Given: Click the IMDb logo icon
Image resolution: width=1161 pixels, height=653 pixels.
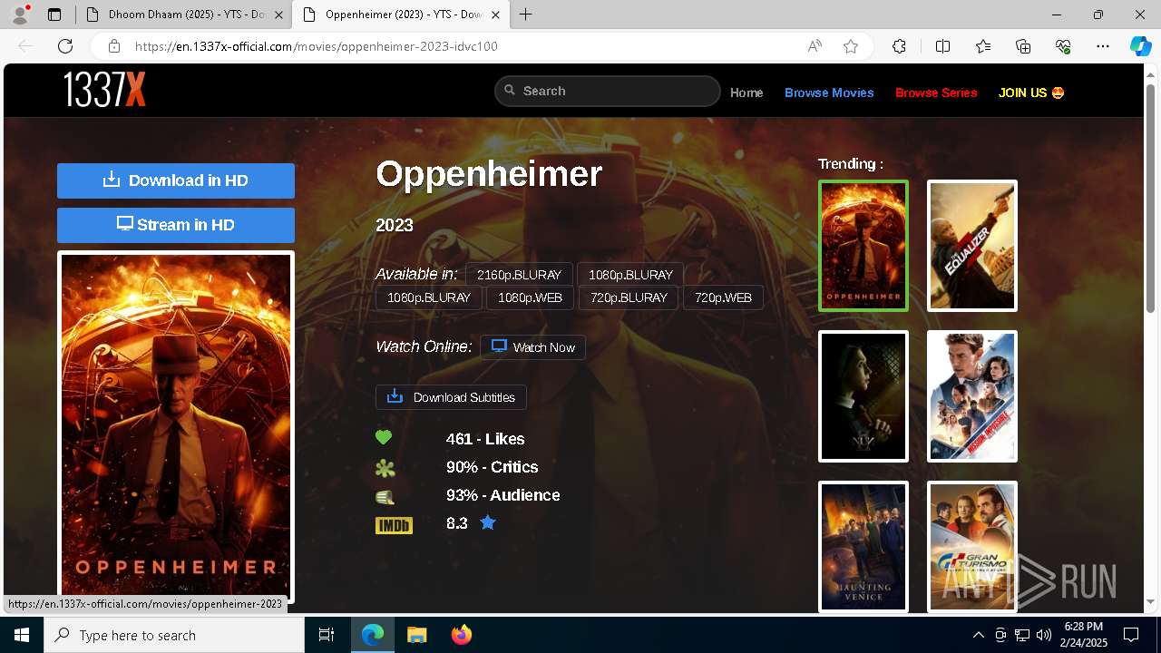Looking at the screenshot, I should click(x=394, y=525).
